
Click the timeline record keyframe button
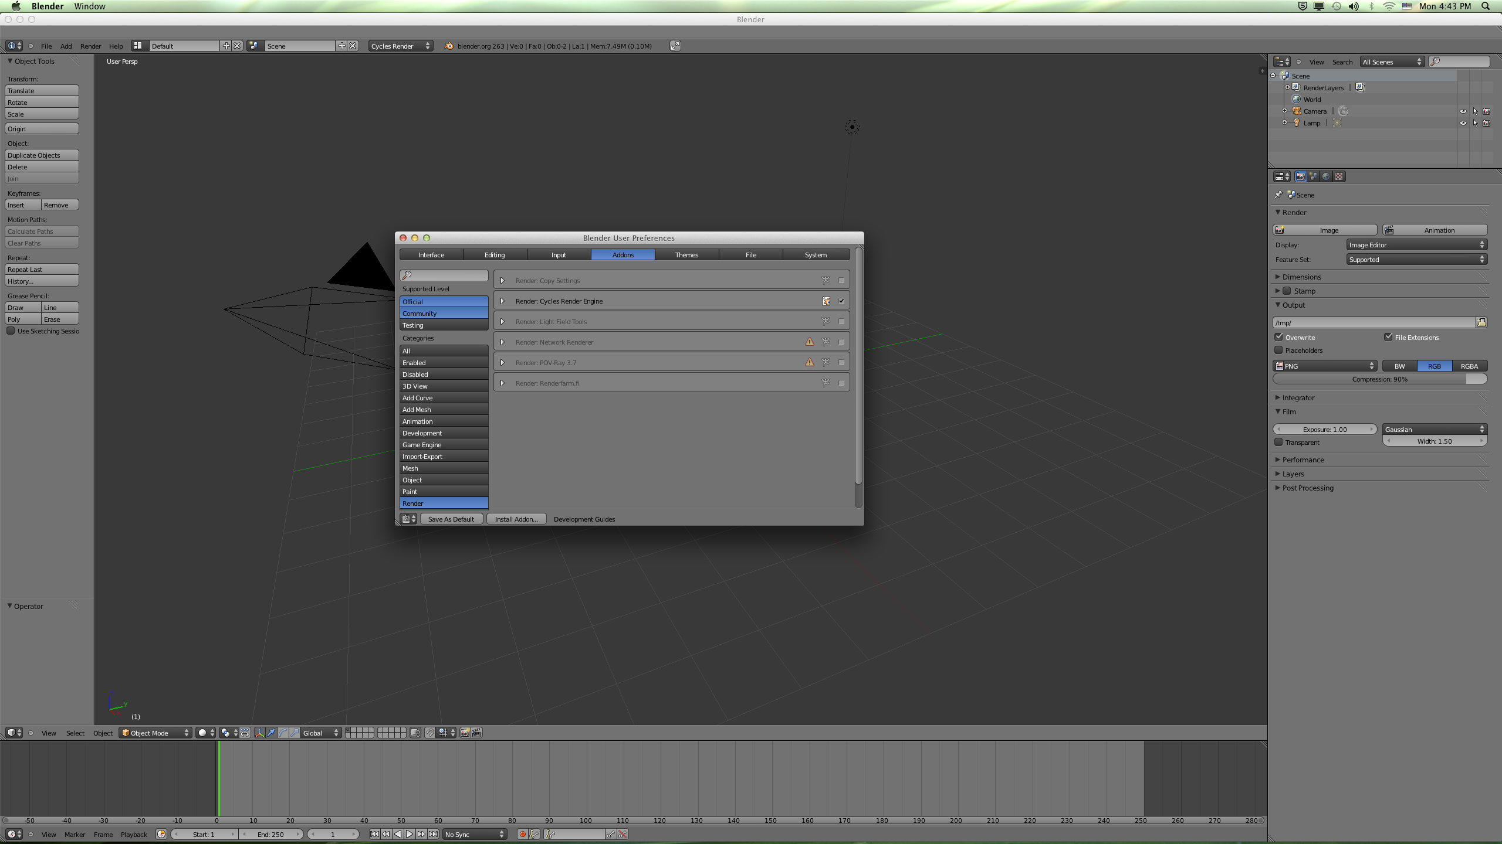tap(522, 834)
